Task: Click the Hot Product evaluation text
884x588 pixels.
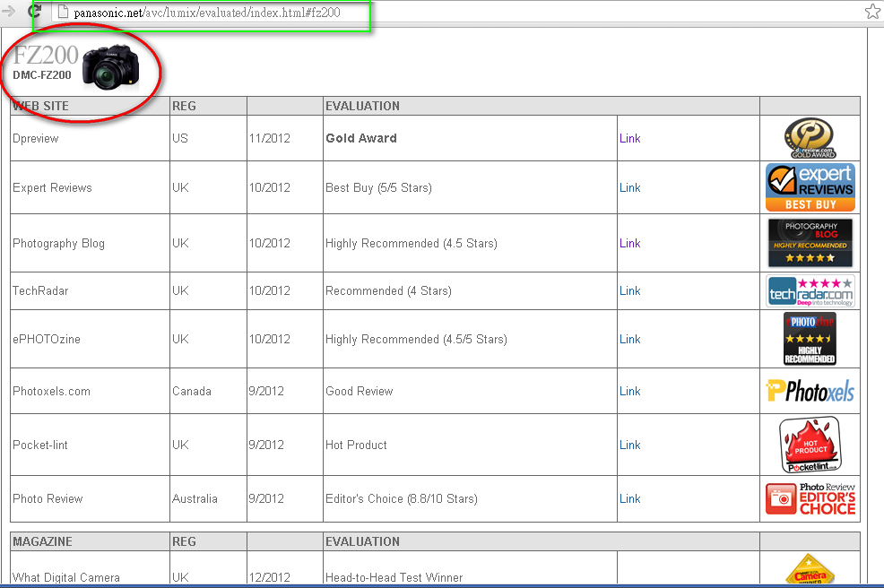Action: click(356, 445)
